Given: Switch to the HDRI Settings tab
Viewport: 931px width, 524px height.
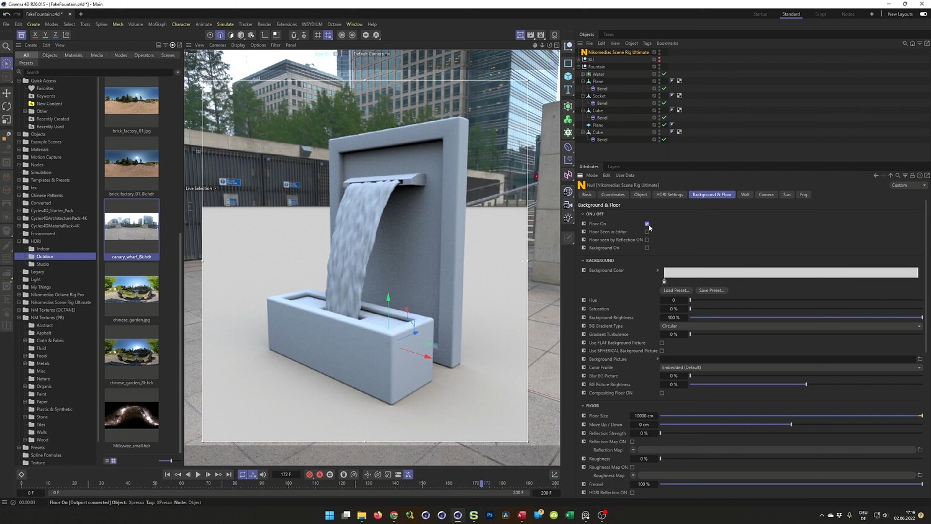Looking at the screenshot, I should click(670, 195).
